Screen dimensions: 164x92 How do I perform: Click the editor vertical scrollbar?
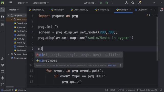pos(157,39)
